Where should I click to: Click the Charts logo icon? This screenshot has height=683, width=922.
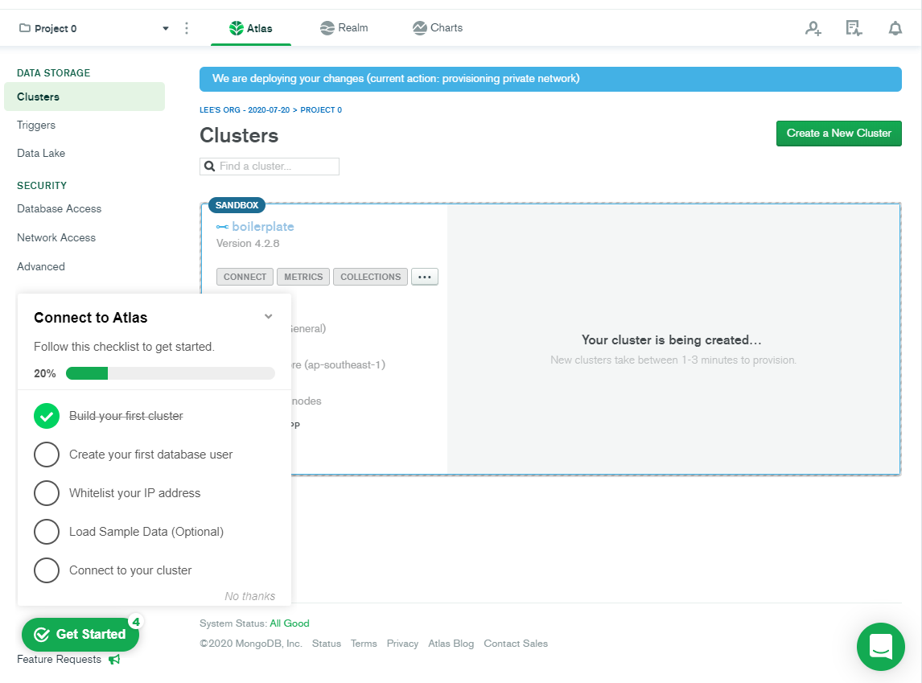coord(419,28)
